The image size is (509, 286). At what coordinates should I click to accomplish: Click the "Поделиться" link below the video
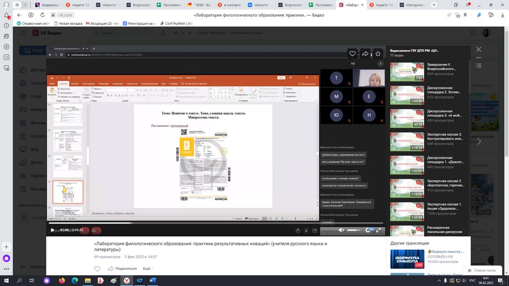point(126,269)
